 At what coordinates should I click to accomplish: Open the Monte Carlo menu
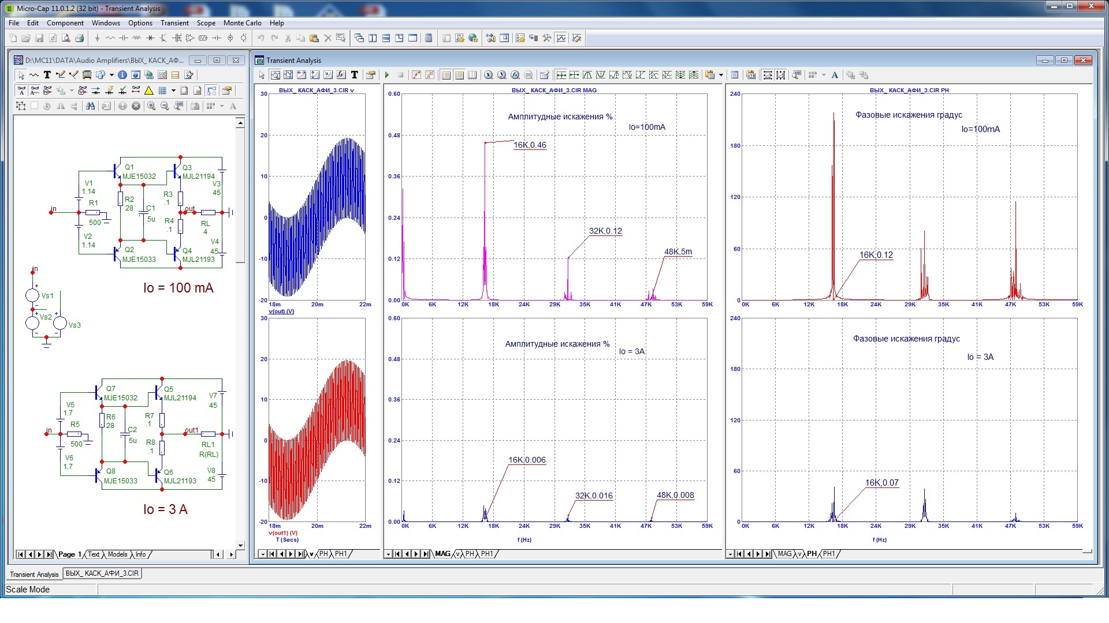coord(242,23)
